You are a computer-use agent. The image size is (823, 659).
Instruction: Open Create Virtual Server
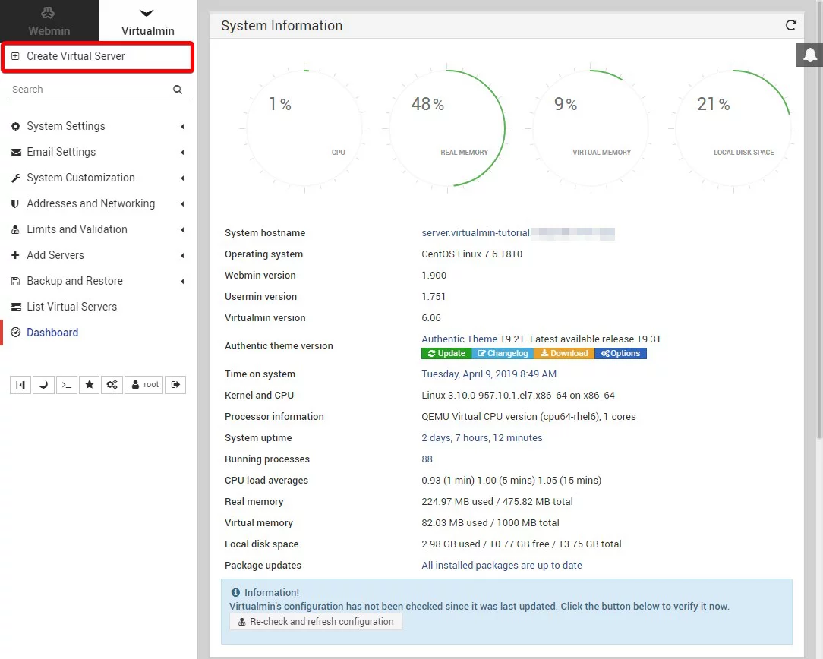(98, 57)
